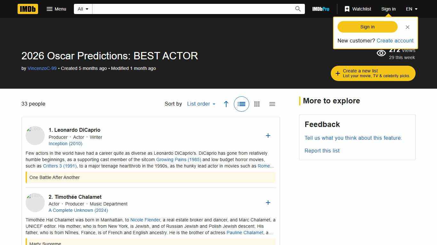
Task: Click the Create account link
Action: pos(395,41)
